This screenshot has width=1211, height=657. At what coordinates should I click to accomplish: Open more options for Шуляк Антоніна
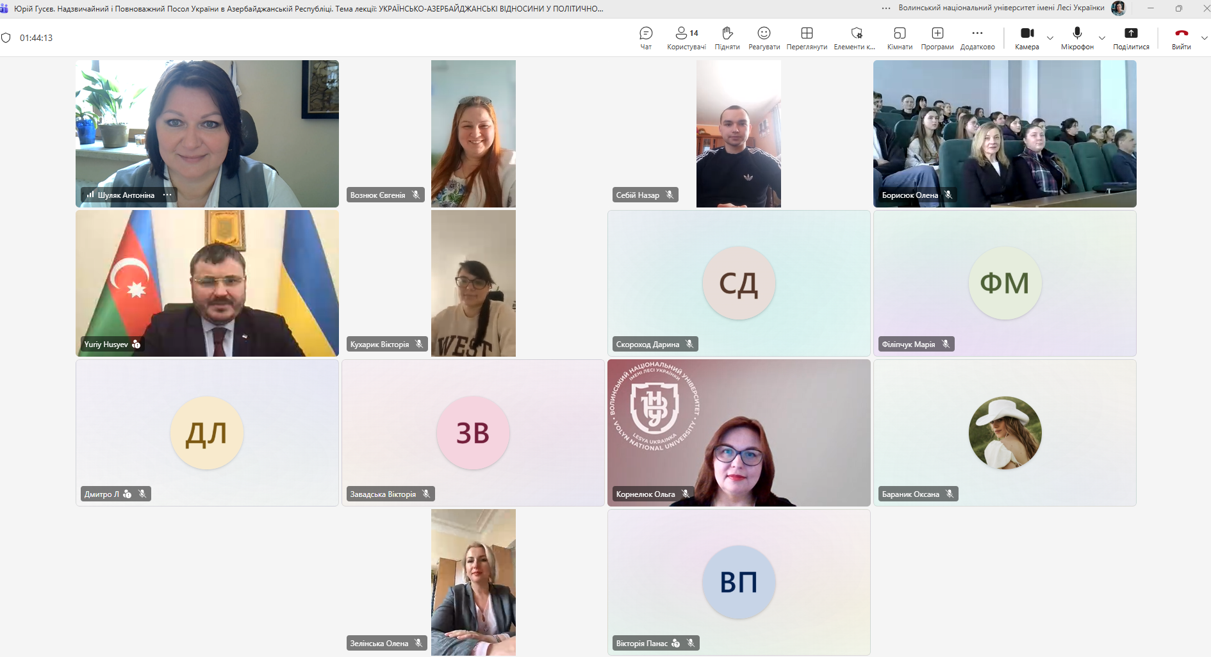(167, 195)
